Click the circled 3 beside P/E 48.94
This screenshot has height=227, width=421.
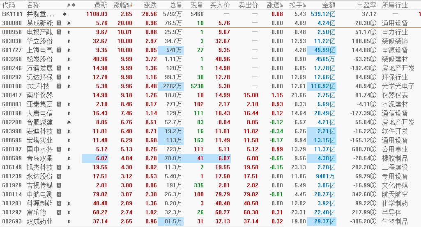[373, 86]
